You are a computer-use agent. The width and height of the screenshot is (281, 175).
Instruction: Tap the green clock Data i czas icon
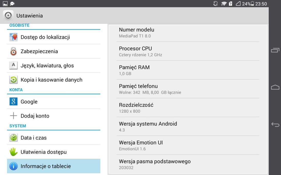coord(13,138)
